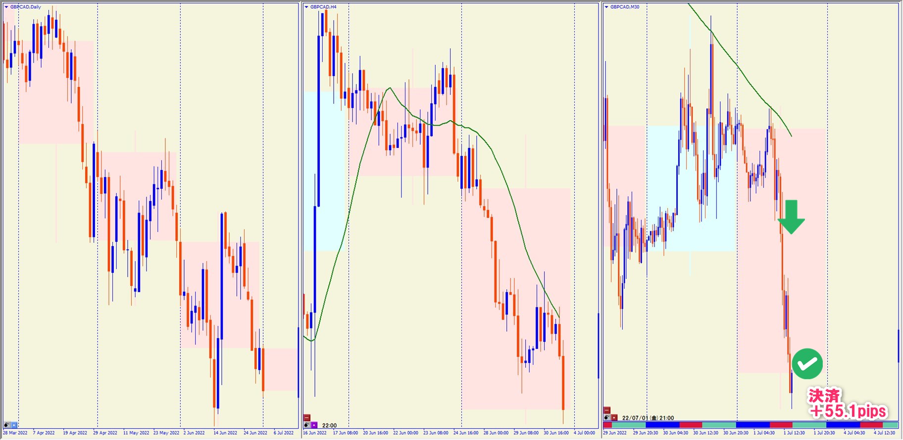The height and width of the screenshot is (440, 903).
Task: Click the red minus icon in M30 chart
Action: [x=607, y=410]
